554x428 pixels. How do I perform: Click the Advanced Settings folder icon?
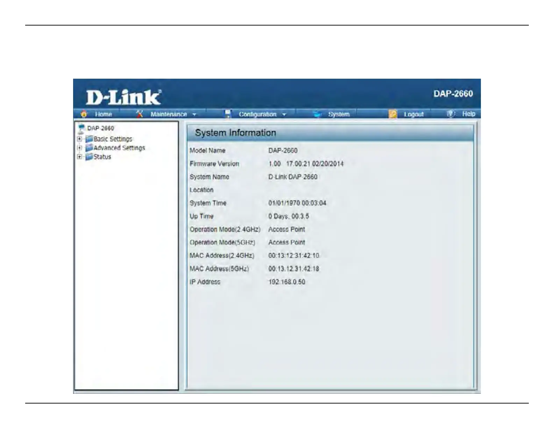[x=89, y=148]
